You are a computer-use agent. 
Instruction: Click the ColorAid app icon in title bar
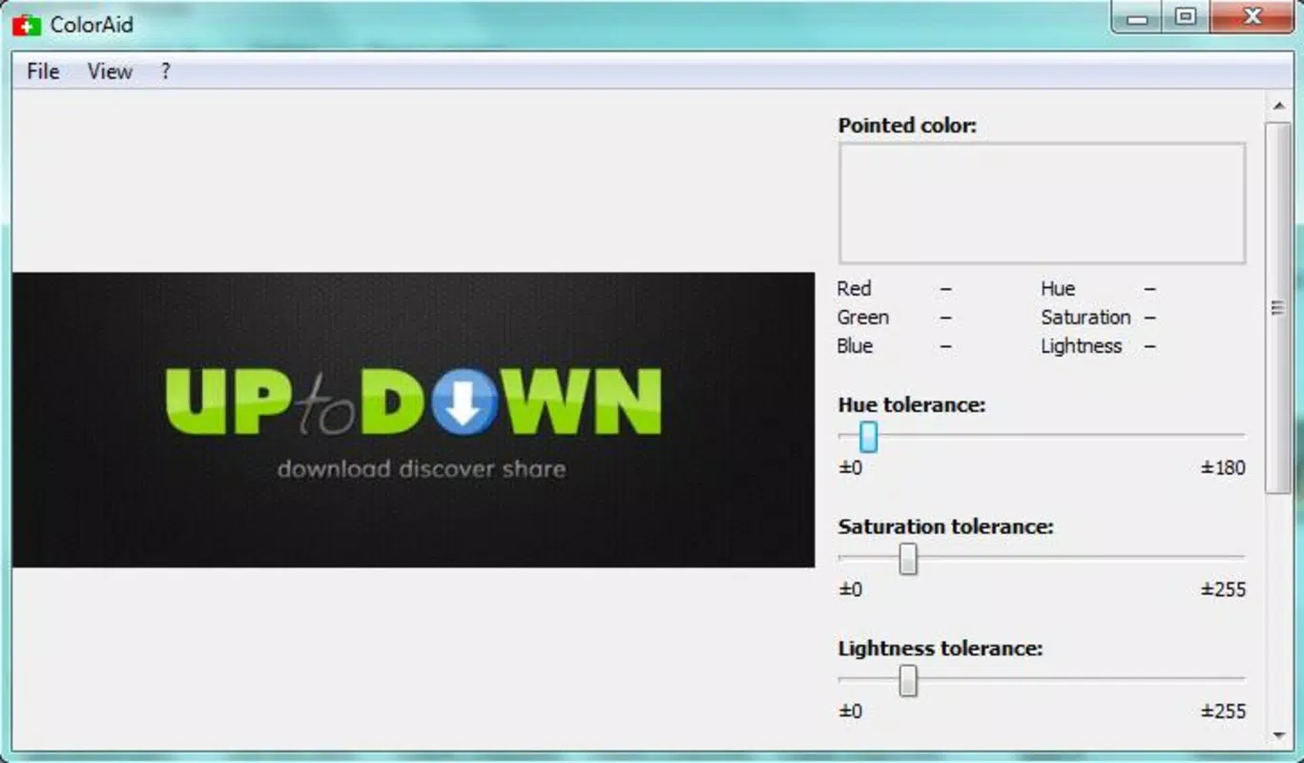pos(27,26)
